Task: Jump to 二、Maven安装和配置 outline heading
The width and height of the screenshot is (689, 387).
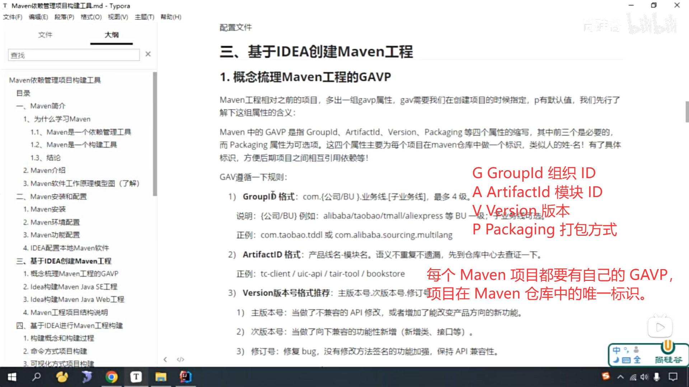Action: [51, 196]
